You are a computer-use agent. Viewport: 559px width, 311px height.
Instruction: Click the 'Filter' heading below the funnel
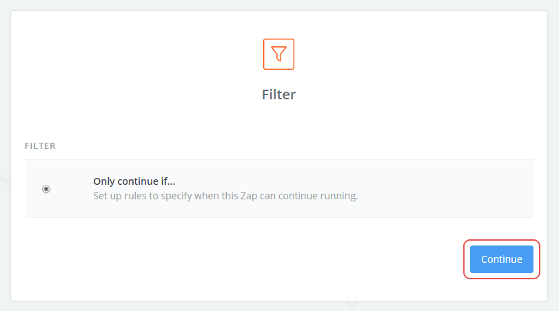[x=278, y=94]
